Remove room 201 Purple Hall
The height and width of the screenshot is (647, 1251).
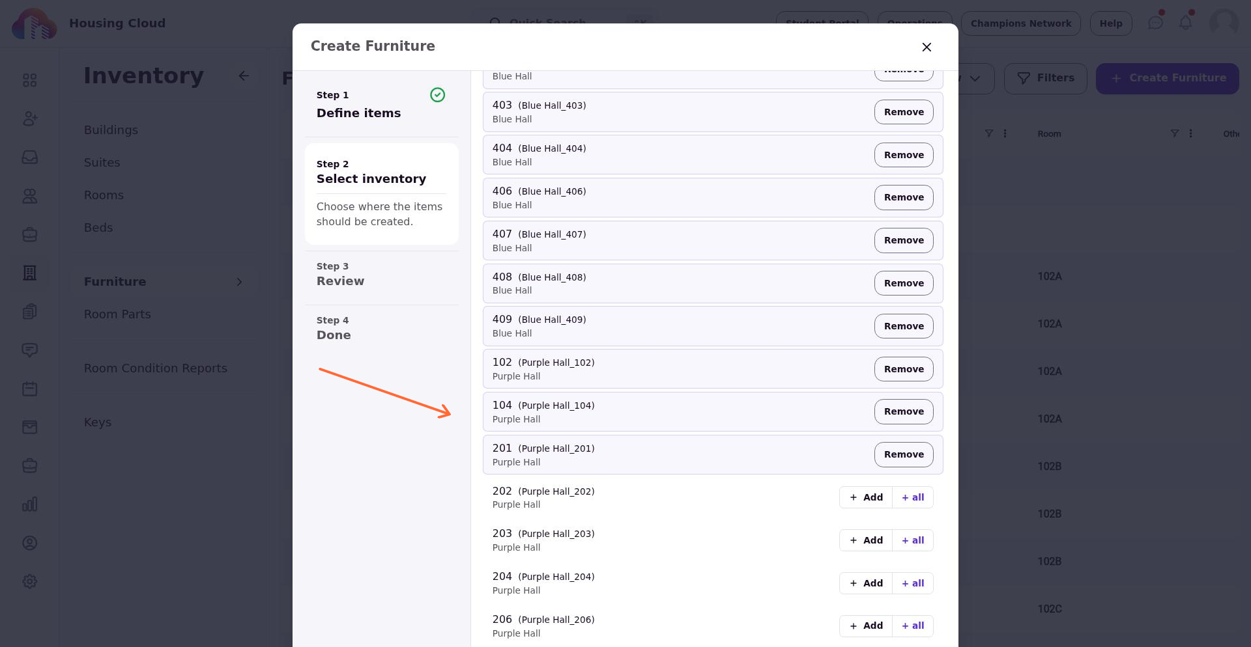pos(904,454)
